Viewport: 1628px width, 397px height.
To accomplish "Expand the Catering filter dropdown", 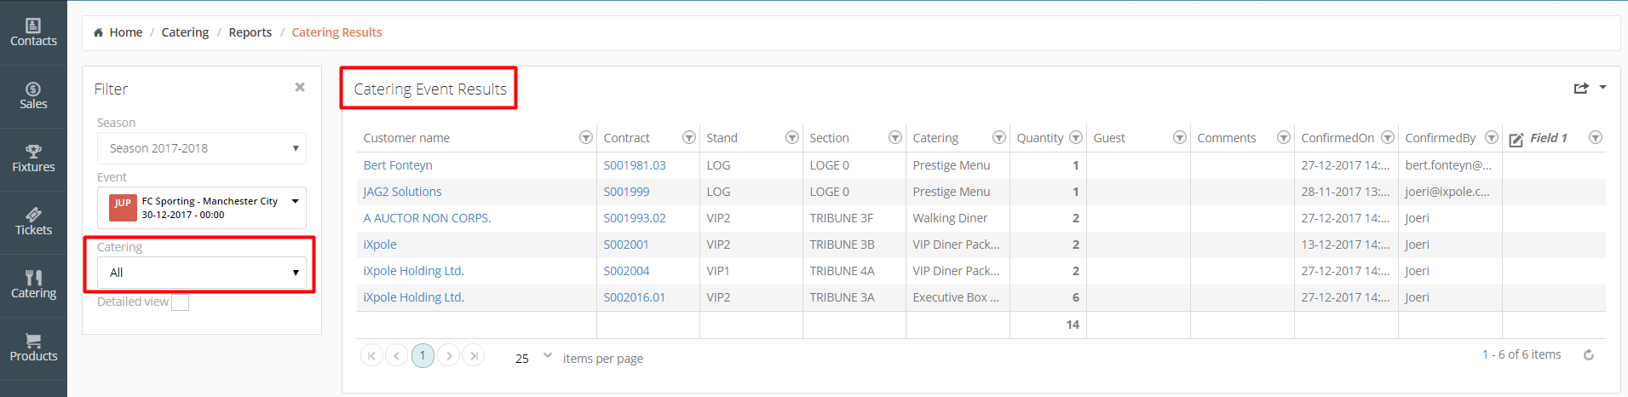I will click(x=201, y=273).
